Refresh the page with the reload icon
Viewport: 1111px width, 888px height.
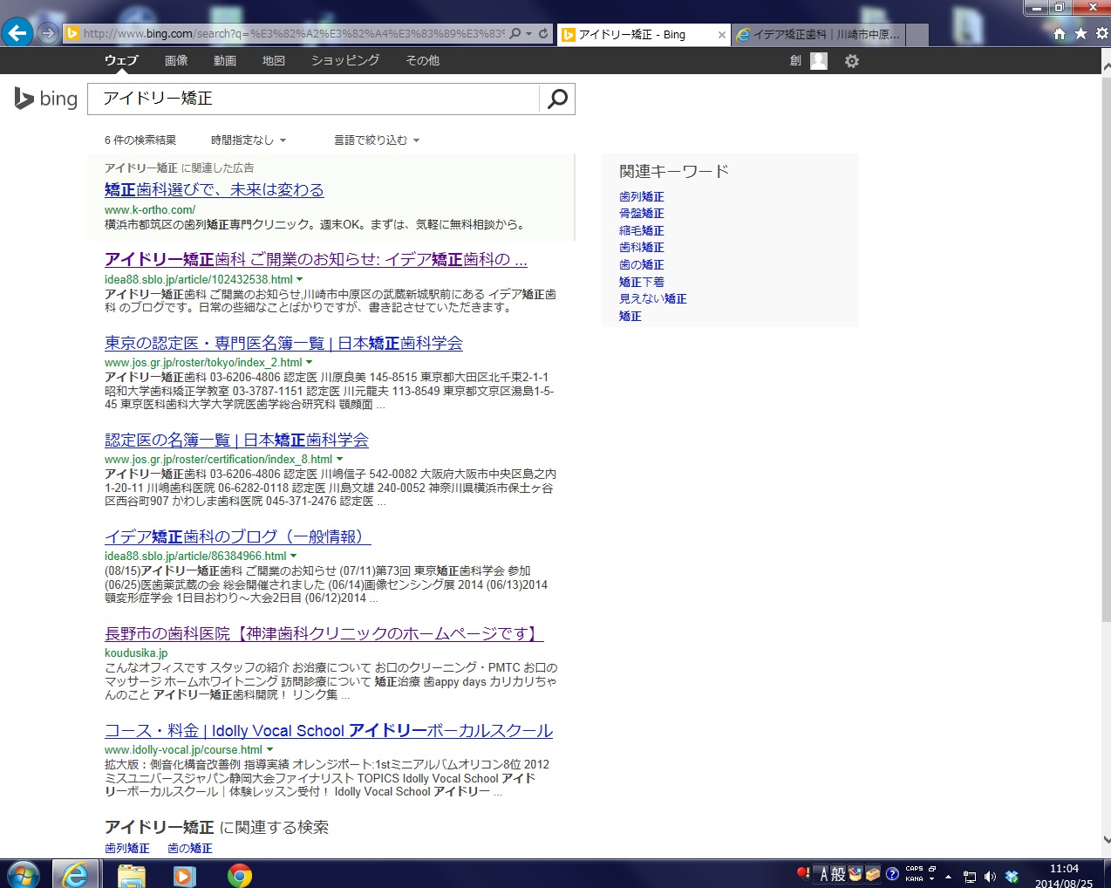pos(543,34)
